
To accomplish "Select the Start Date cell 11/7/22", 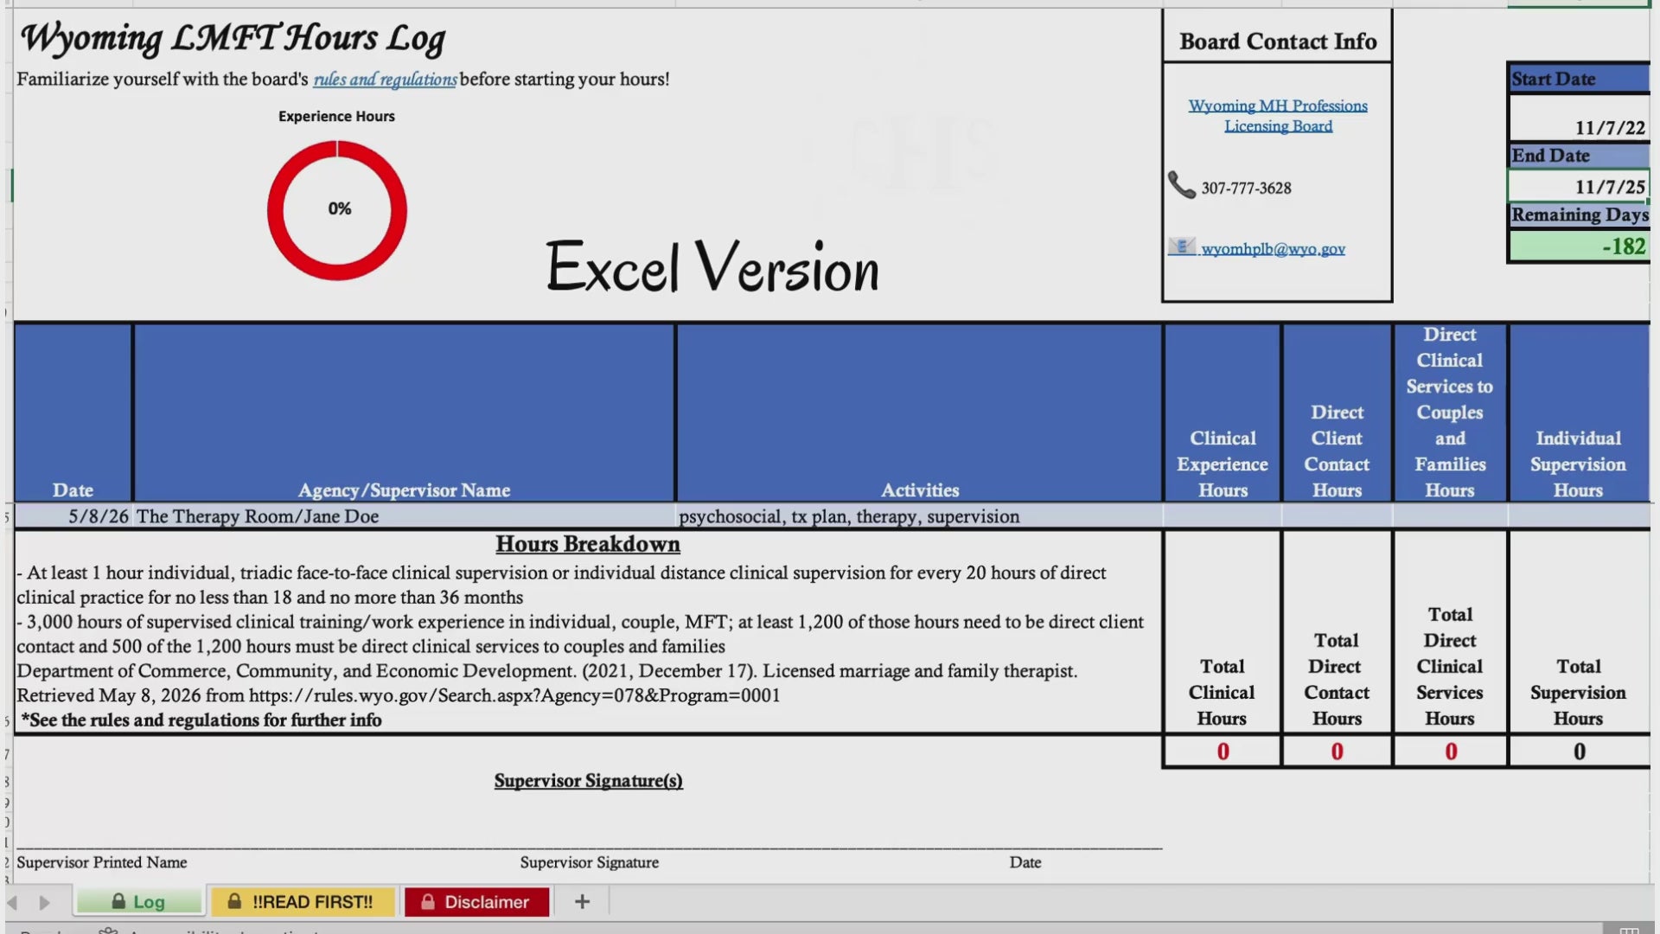I will pos(1579,118).
